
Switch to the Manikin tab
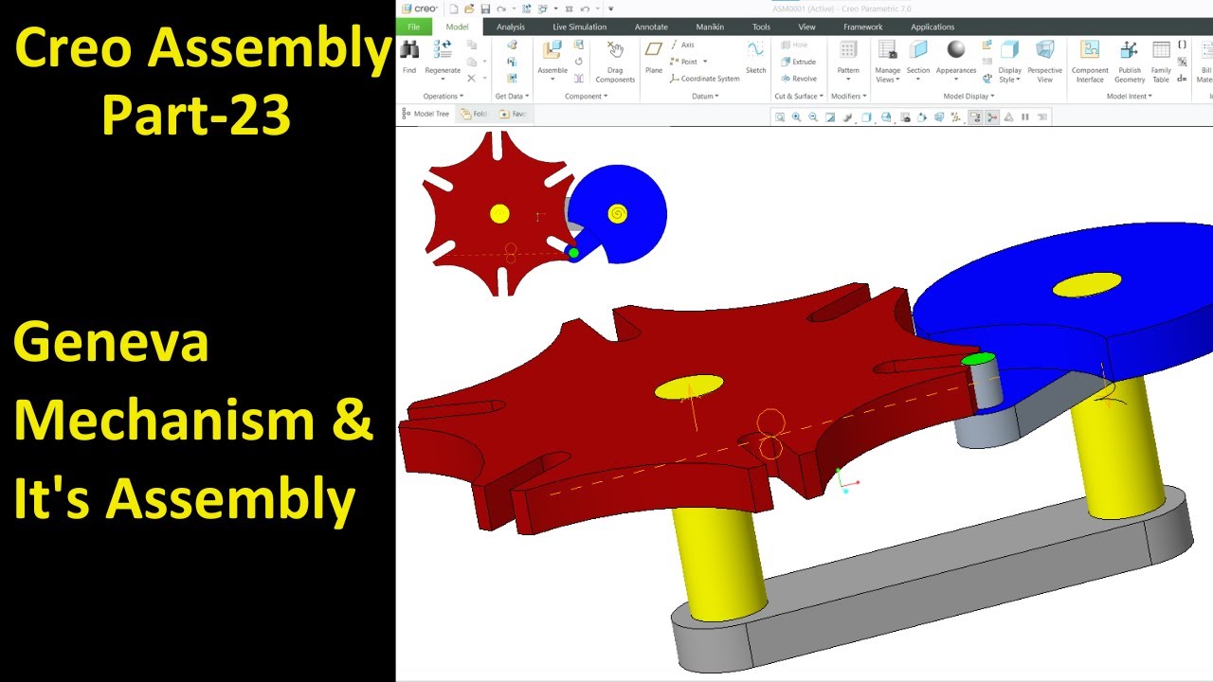pyautogui.click(x=710, y=27)
